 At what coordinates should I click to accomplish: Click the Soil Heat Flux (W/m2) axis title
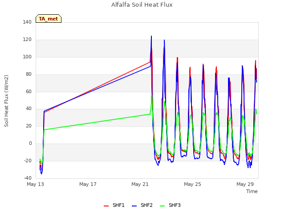[x=6, y=101]
